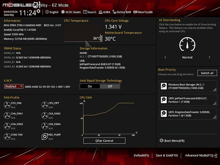The image size is (220, 165).
Task: Grab drag handle of JetFlashTranscend entry
Action: [x=215, y=104]
